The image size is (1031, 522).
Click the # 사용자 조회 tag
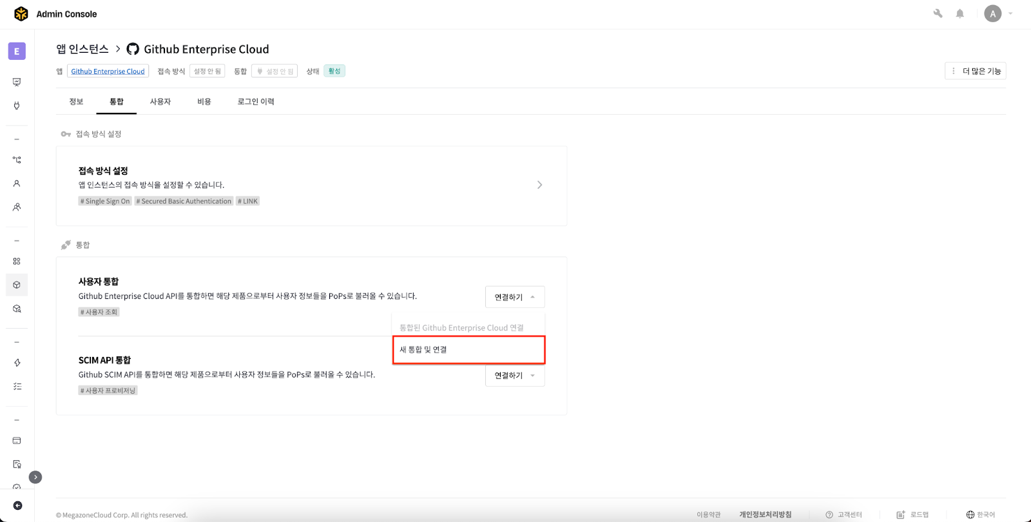pyautogui.click(x=99, y=312)
